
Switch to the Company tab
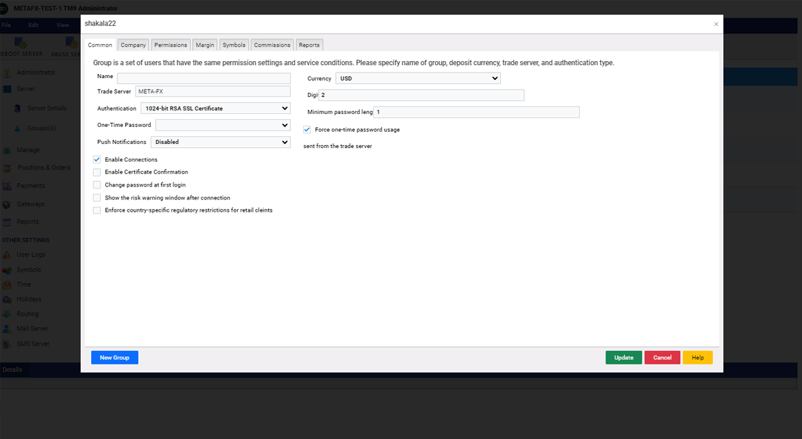point(133,45)
